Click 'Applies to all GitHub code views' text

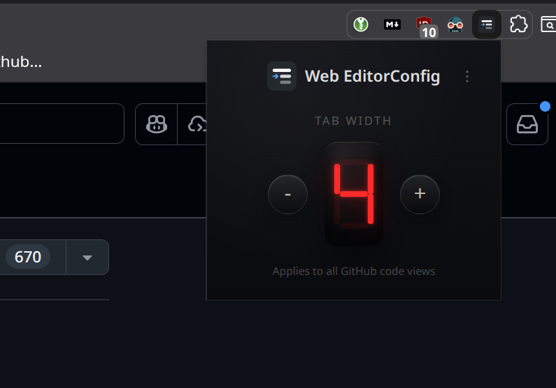354,271
